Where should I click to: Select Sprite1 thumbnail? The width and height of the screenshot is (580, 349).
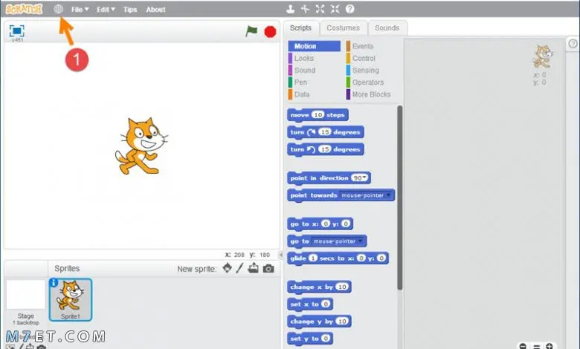pyautogui.click(x=71, y=300)
